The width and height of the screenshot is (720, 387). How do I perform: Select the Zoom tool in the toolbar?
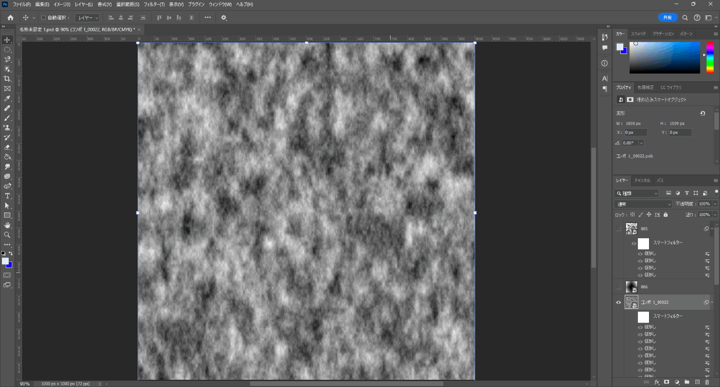click(x=7, y=235)
